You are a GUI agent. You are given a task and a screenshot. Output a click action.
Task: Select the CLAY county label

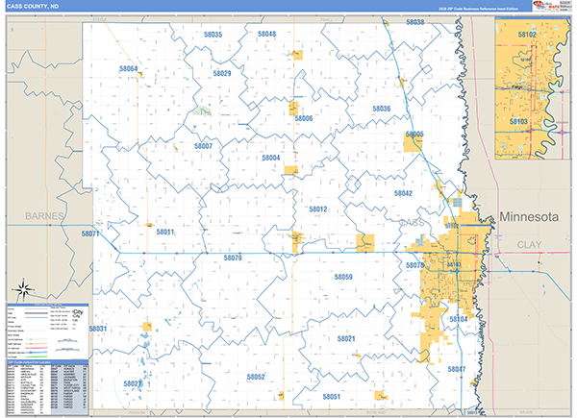[x=530, y=246]
